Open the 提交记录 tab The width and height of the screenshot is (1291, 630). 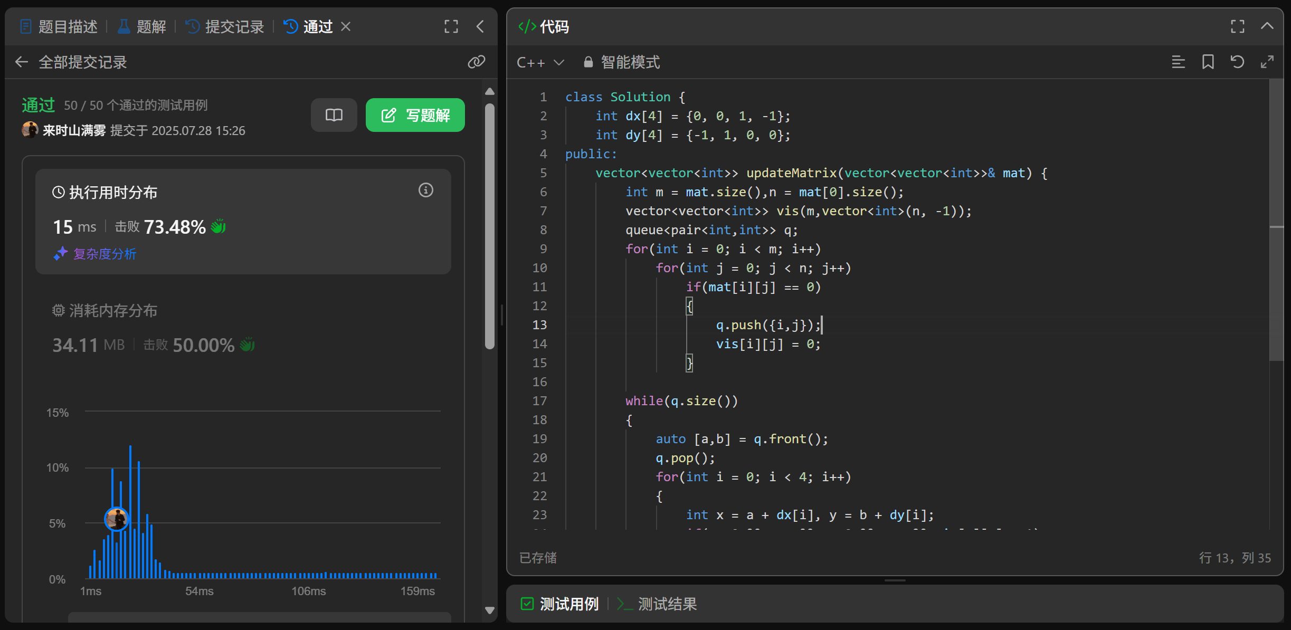click(225, 26)
